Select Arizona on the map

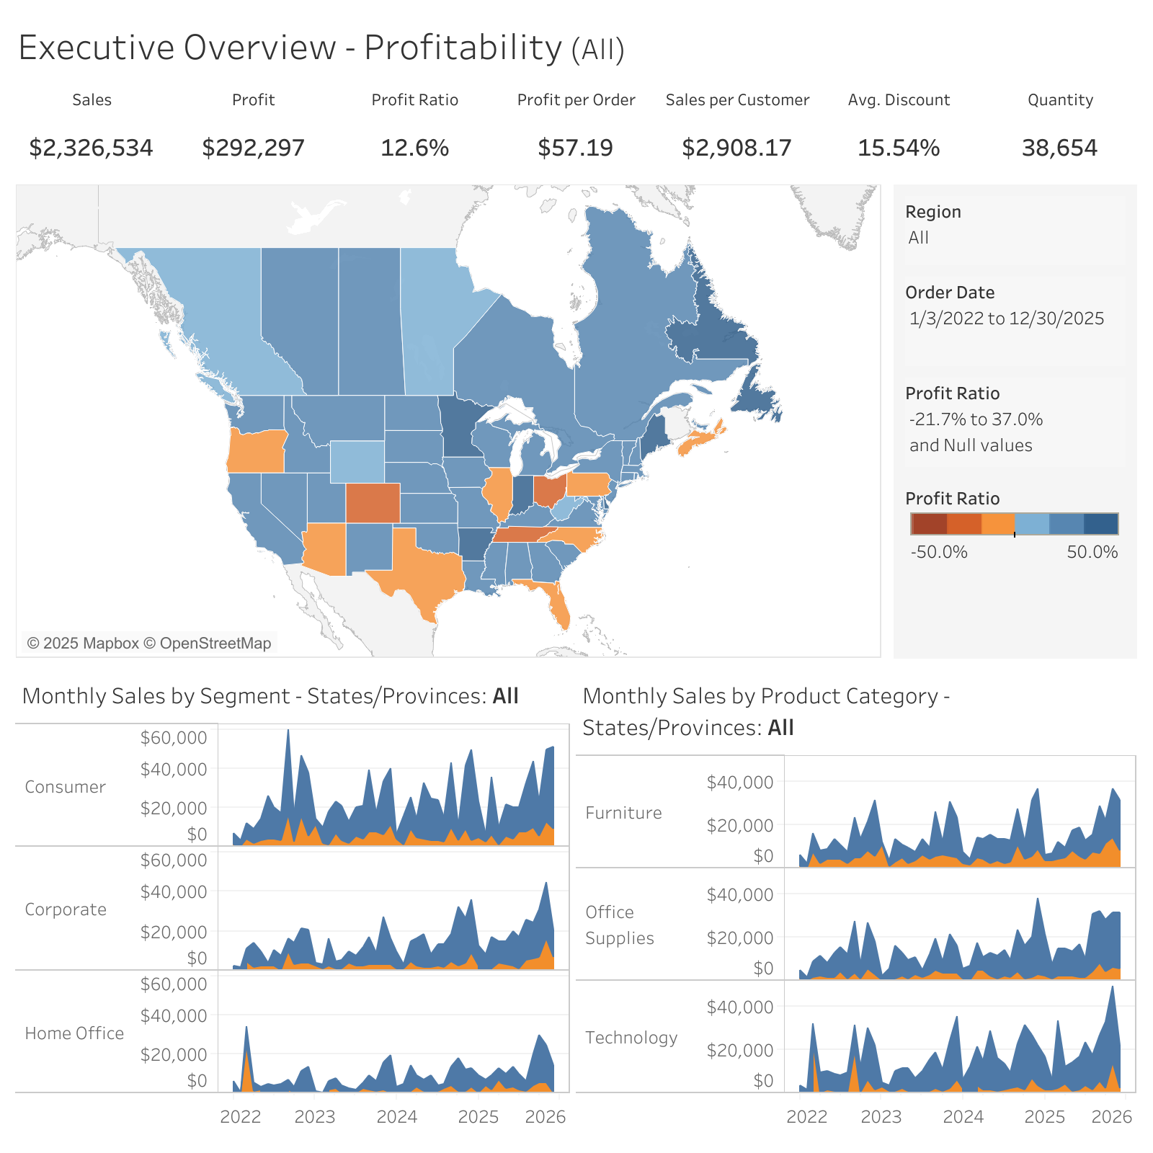pyautogui.click(x=325, y=548)
